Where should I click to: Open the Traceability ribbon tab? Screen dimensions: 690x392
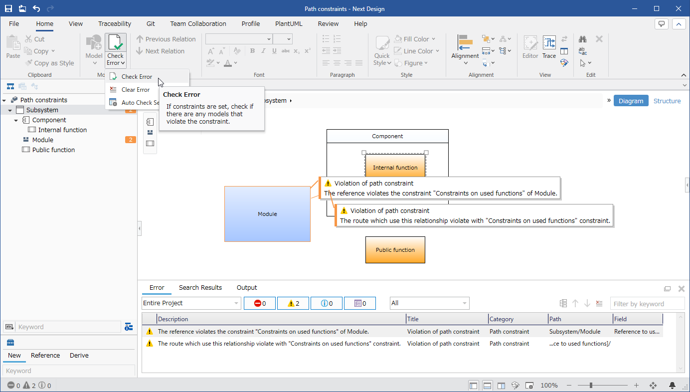tap(115, 23)
